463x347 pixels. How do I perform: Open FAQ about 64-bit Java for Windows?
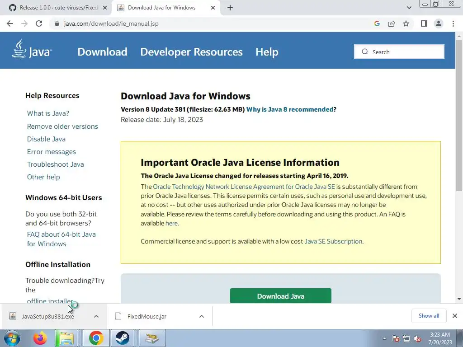click(x=61, y=239)
